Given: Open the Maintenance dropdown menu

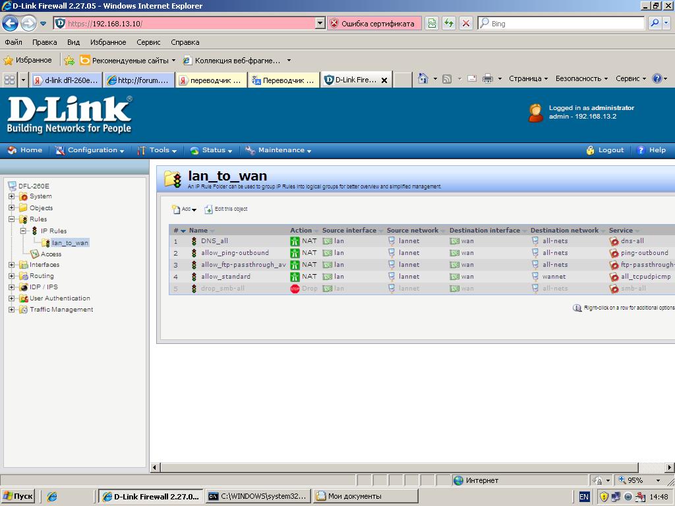Looking at the screenshot, I should pos(279,150).
